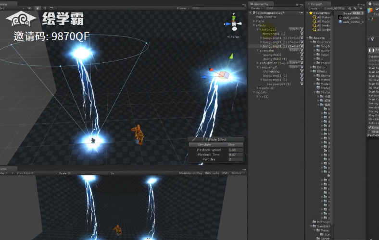379x240 pixels.
Task: Click Stop in Particle Effect panel
Action: click(231, 145)
